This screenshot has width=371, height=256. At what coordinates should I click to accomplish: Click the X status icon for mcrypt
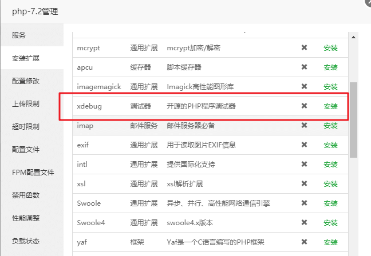(x=305, y=48)
